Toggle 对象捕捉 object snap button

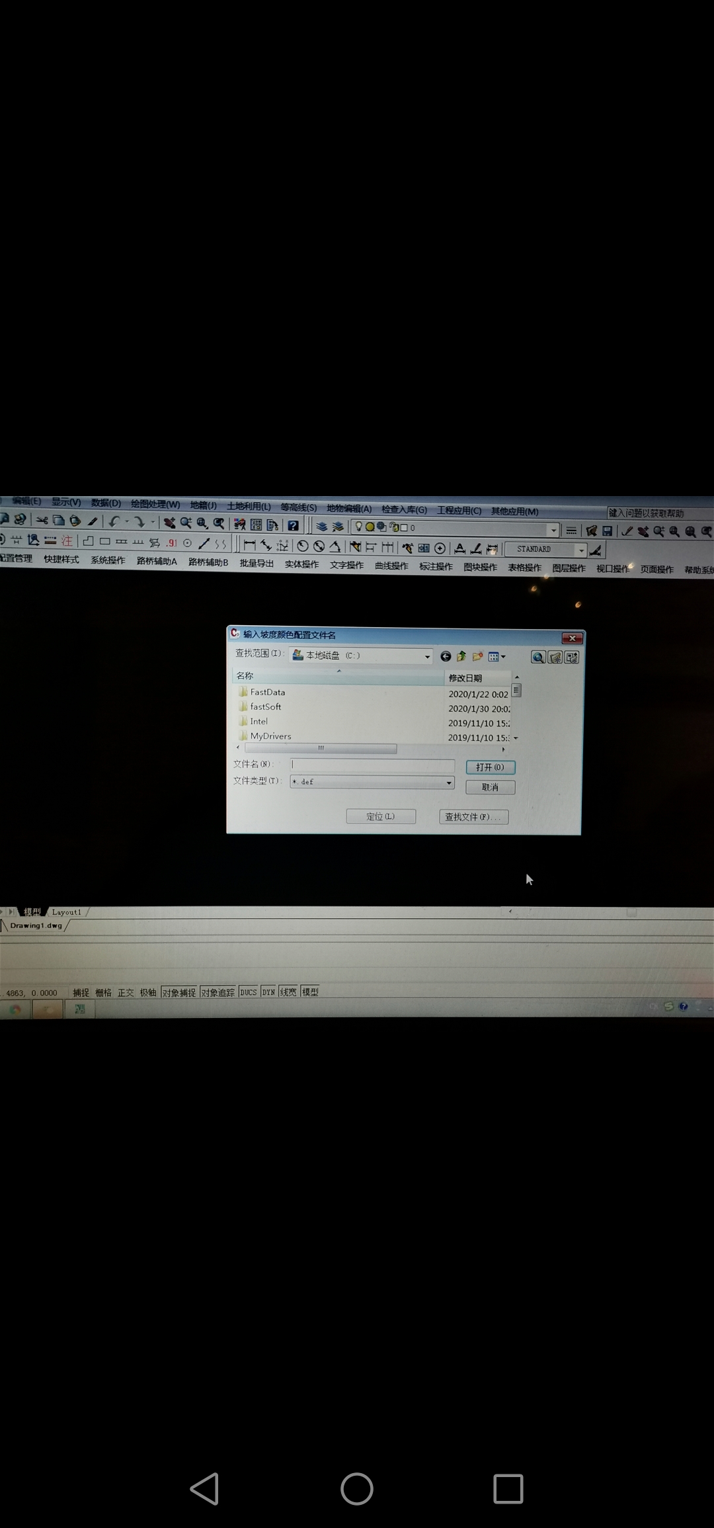pyautogui.click(x=178, y=992)
